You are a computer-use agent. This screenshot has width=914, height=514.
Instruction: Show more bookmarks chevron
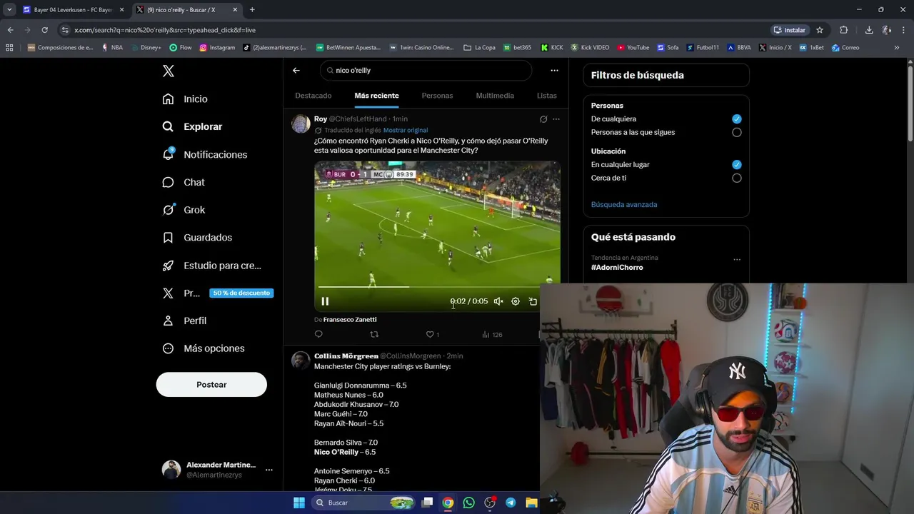tap(897, 48)
